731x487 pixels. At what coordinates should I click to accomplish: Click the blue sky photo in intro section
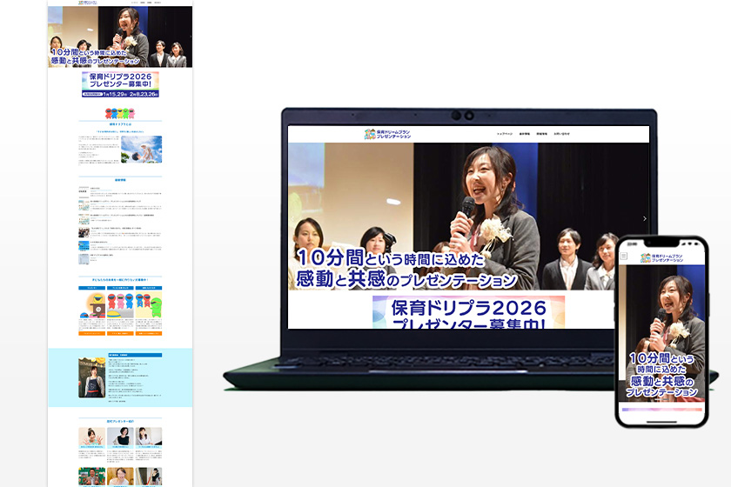tap(141, 150)
